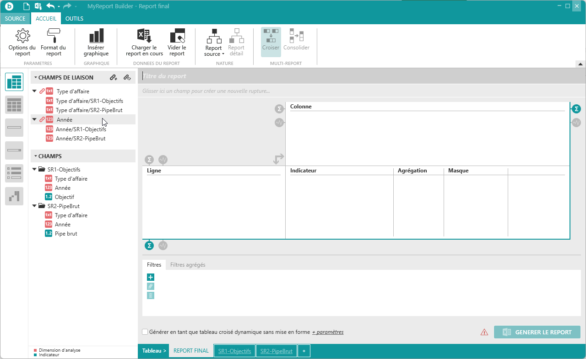The width and height of the screenshot is (586, 359).
Task: Toggle row total sigma at bottom
Action: (x=149, y=246)
